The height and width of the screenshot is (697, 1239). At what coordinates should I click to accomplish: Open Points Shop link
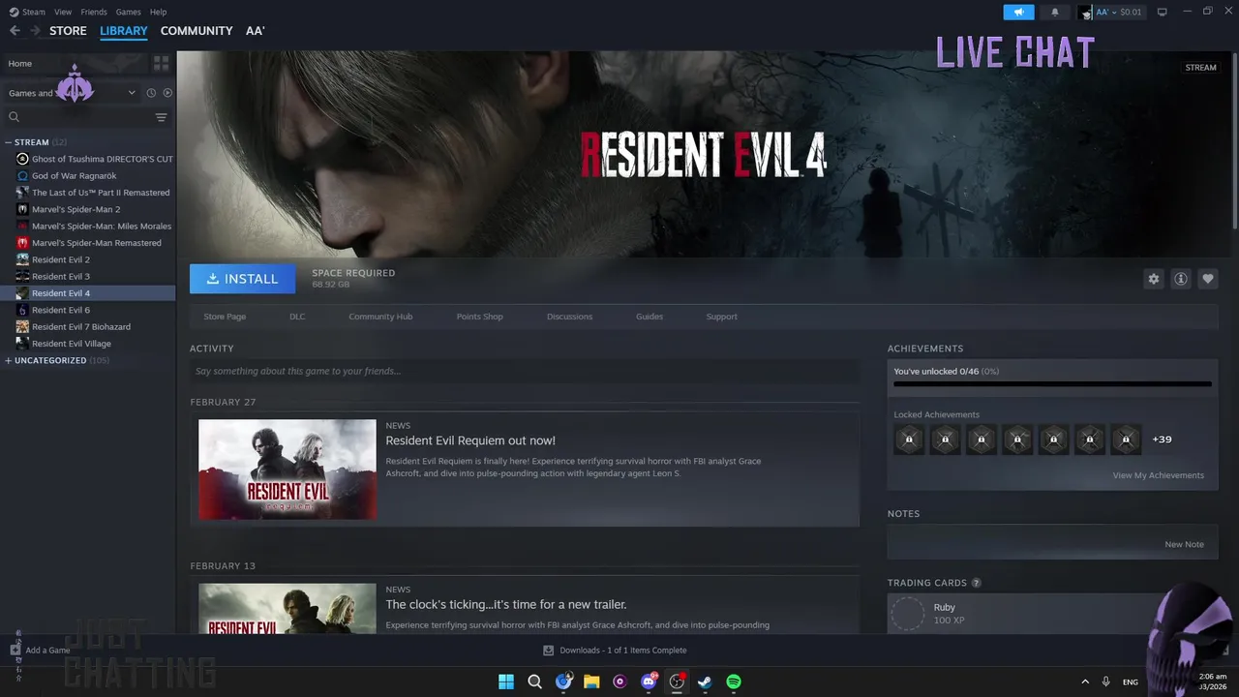pyautogui.click(x=479, y=317)
